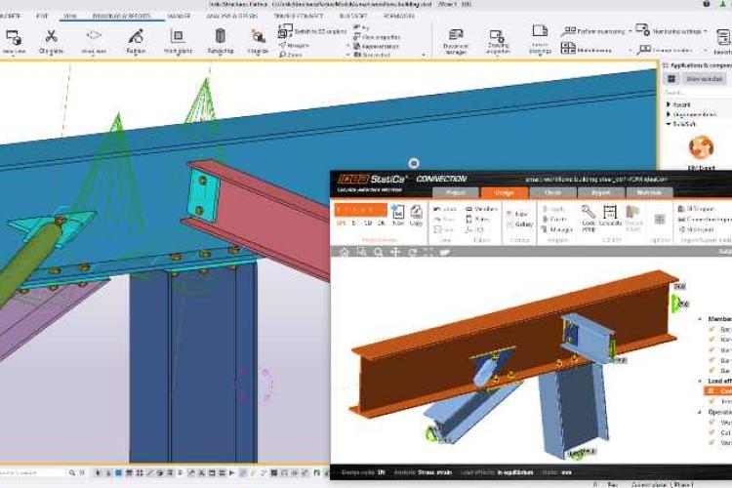Open the Work plane tool

[x=178, y=36]
